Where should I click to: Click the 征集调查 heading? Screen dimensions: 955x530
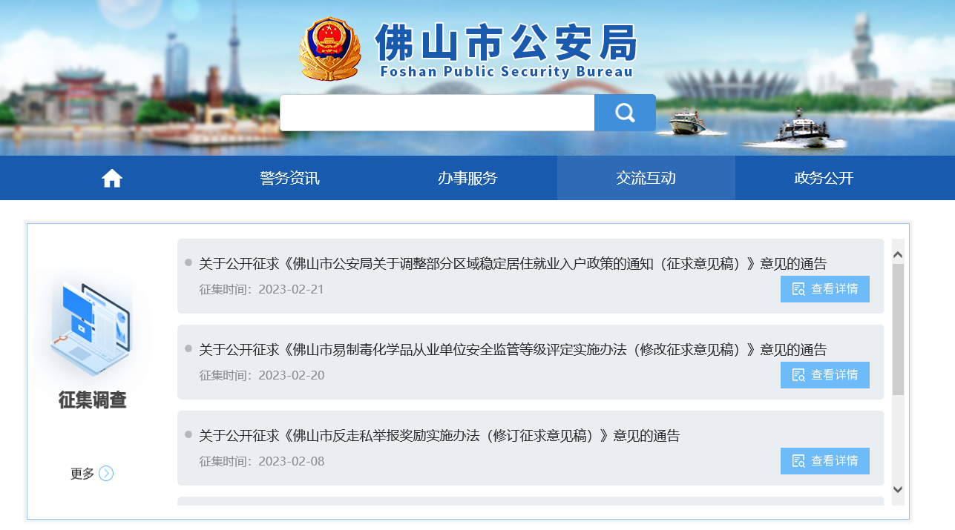[93, 400]
